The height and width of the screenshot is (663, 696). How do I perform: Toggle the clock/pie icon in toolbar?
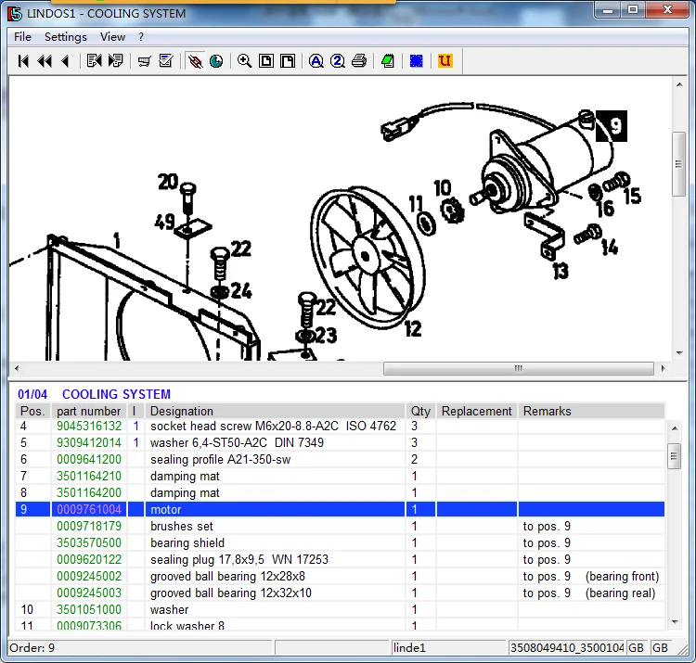click(x=216, y=61)
